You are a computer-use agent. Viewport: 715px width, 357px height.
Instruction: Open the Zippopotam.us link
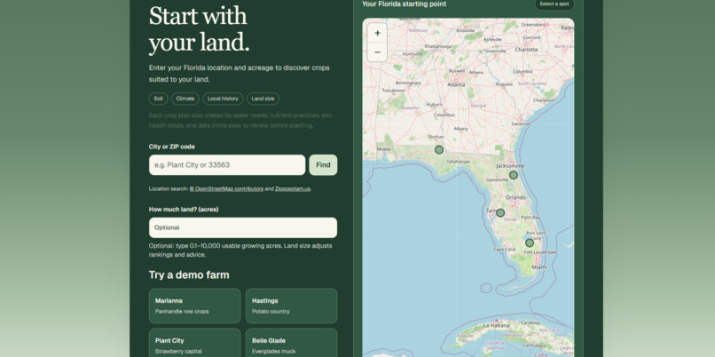coord(293,188)
